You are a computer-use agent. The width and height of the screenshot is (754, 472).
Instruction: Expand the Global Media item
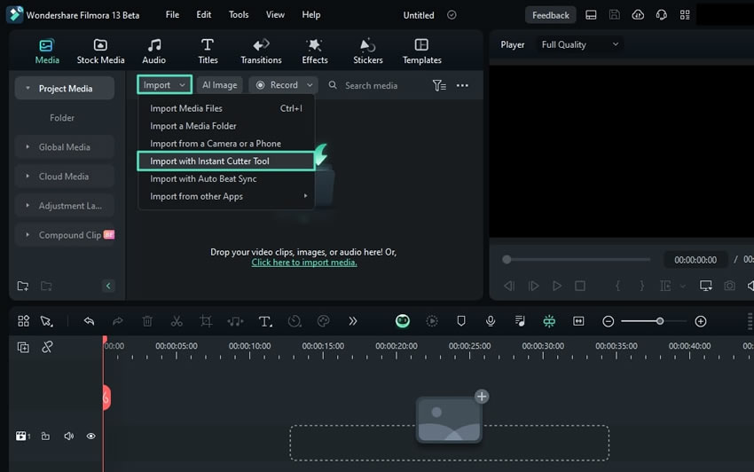pos(27,146)
